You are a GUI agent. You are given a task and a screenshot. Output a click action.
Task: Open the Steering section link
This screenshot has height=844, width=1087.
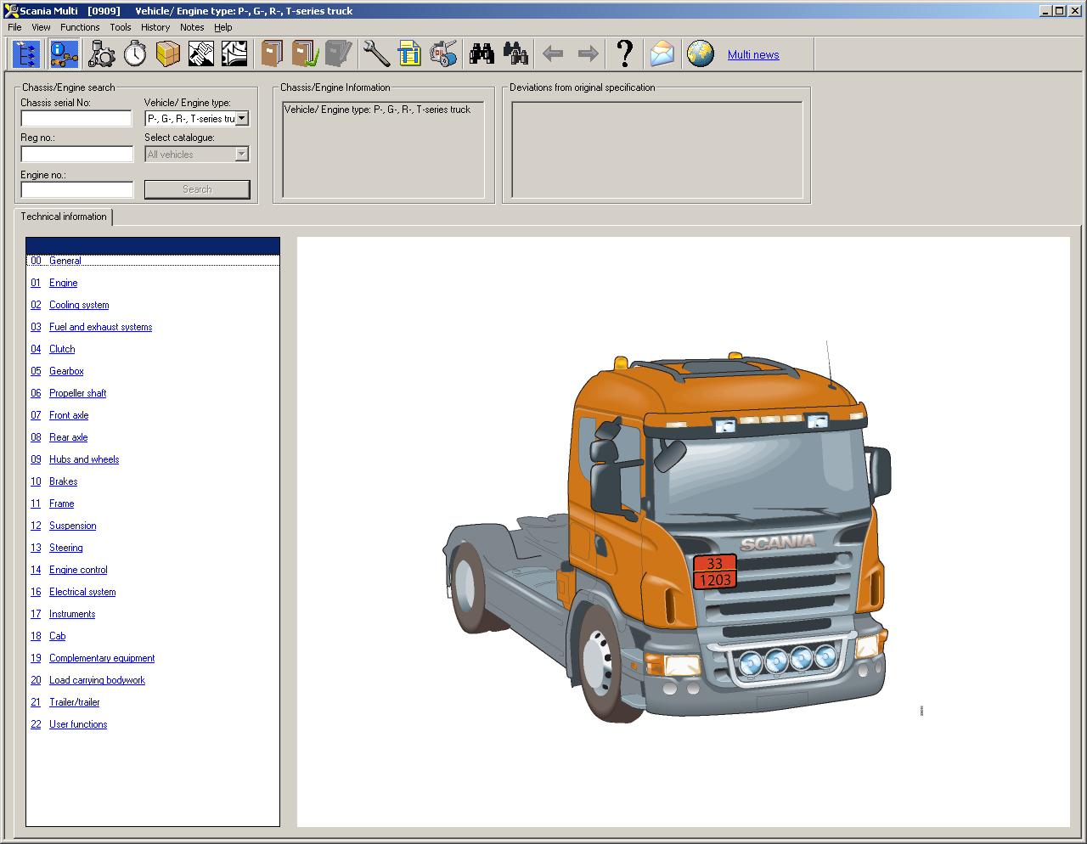[x=65, y=548]
